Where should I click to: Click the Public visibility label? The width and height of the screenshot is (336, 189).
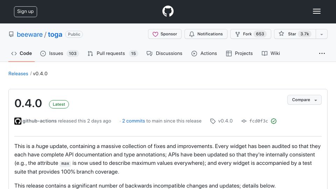[74, 34]
